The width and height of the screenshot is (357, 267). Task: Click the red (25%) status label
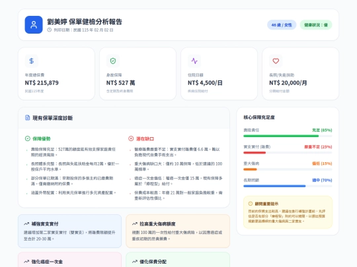pos(318,147)
